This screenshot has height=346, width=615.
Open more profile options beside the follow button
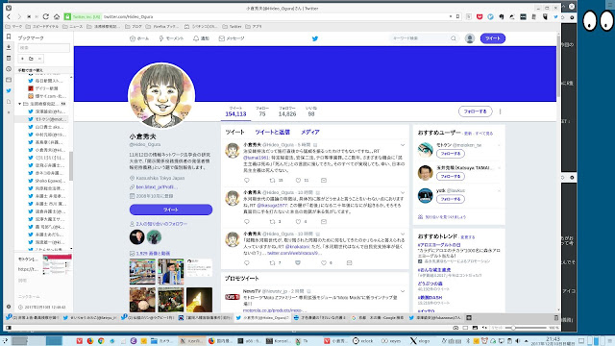click(x=500, y=111)
